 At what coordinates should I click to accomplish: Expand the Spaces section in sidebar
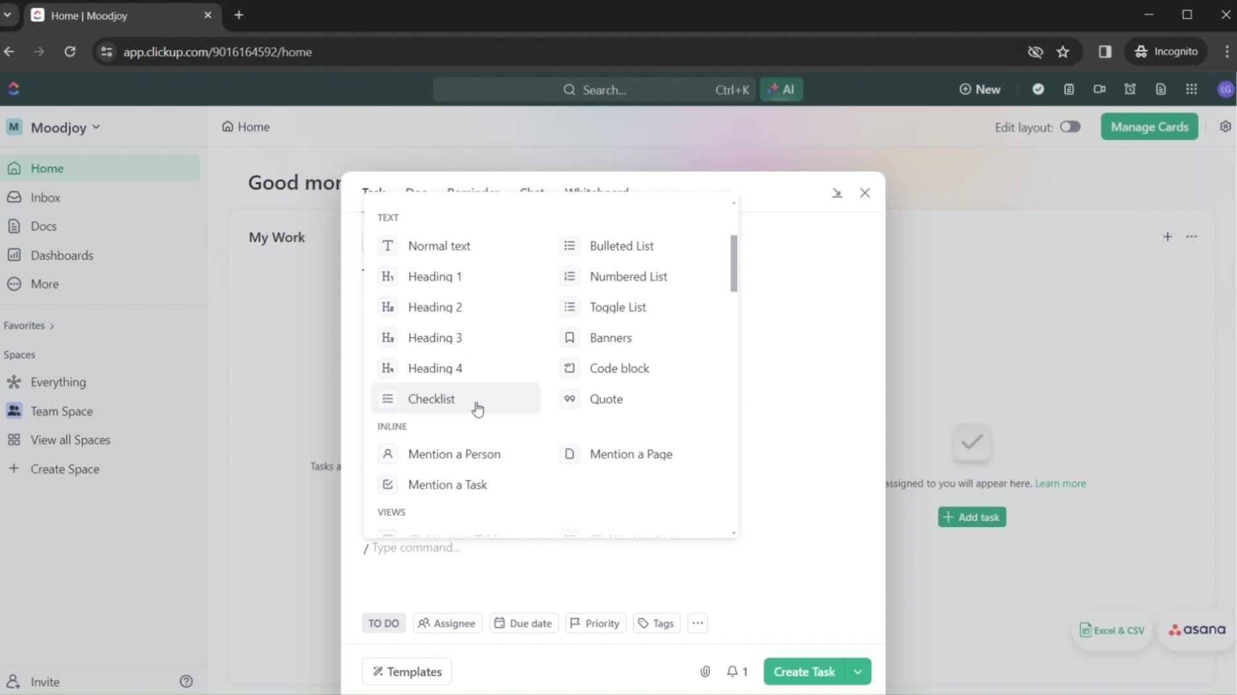tap(19, 355)
